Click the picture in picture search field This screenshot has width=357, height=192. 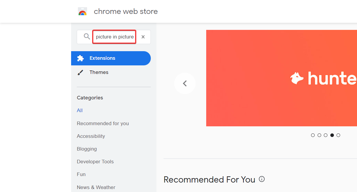114,37
